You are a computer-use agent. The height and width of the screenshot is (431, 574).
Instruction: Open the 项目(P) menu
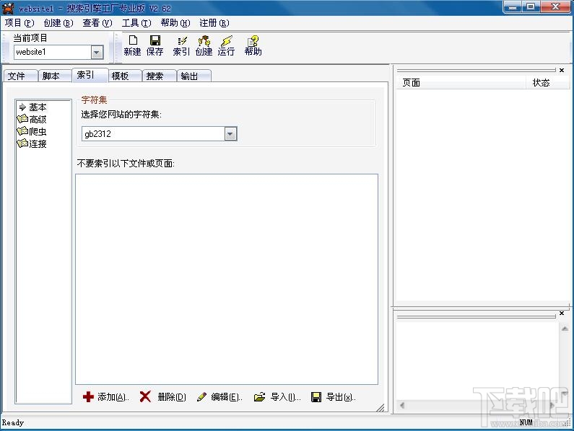[19, 23]
